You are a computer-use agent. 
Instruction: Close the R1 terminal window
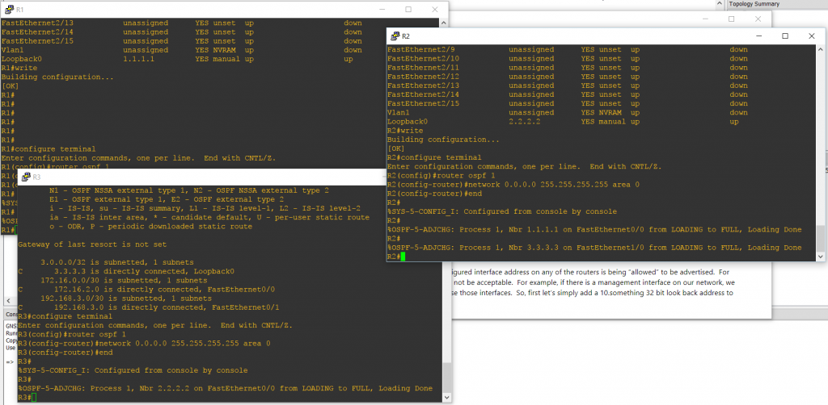(434, 10)
